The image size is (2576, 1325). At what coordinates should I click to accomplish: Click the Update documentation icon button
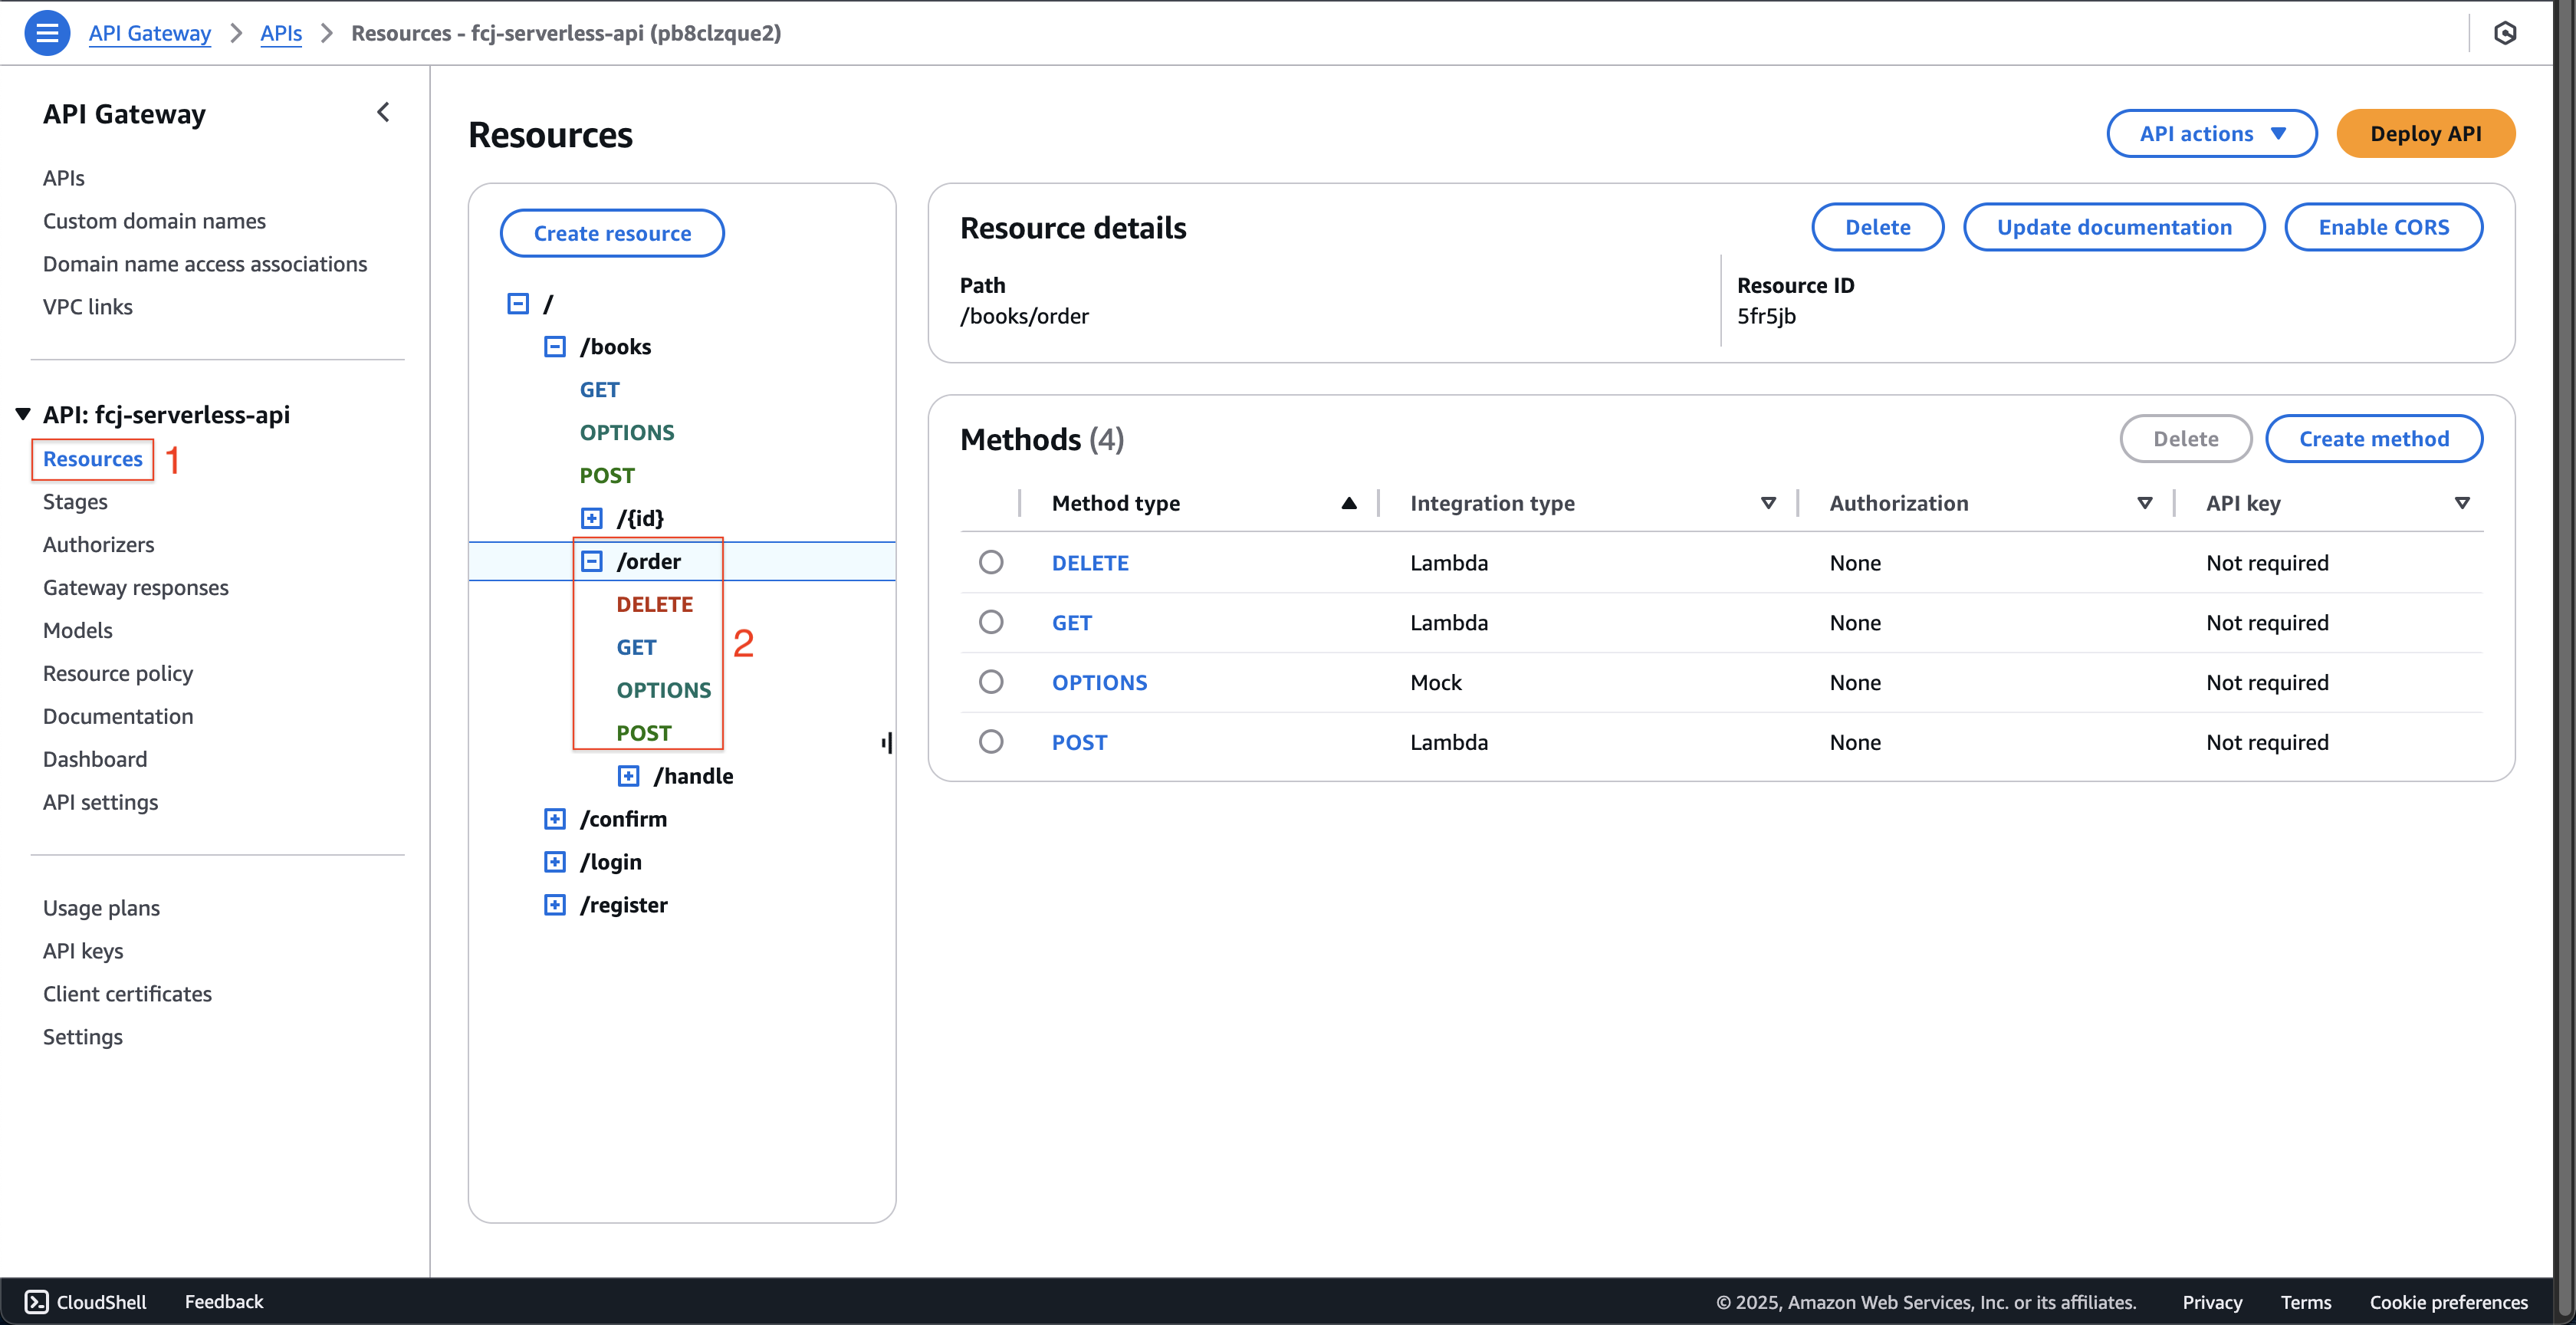pyautogui.click(x=2115, y=226)
